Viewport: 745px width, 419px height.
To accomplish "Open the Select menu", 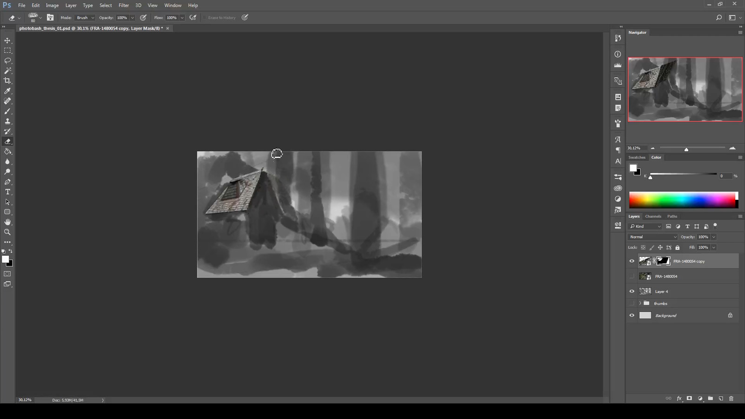I will pyautogui.click(x=106, y=5).
